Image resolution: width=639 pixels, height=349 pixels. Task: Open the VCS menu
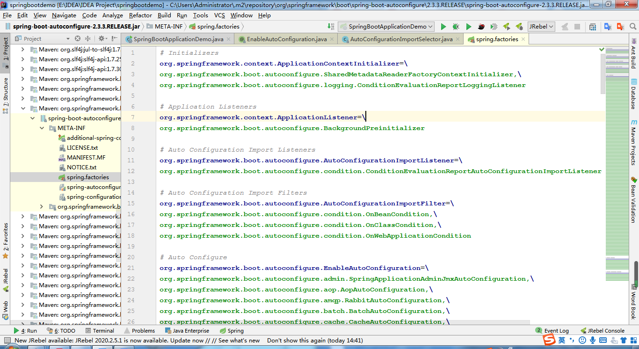coord(219,15)
